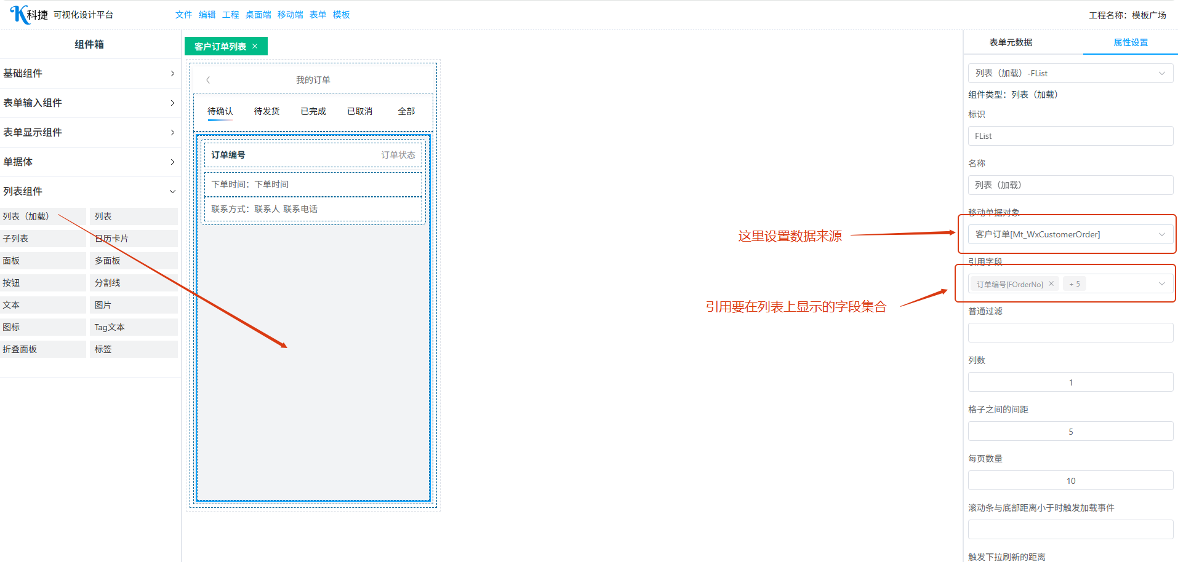Open the 引用字段 dropdown arrow
The width and height of the screenshot is (1178, 562).
click(x=1161, y=284)
